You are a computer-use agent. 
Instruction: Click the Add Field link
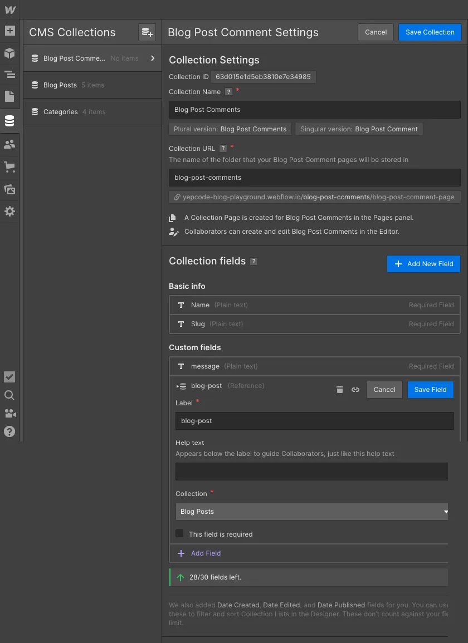click(206, 553)
